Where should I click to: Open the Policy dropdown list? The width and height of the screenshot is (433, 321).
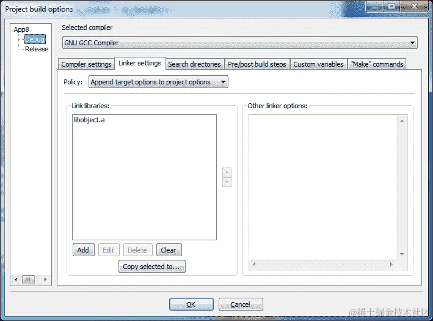pyautogui.click(x=158, y=82)
